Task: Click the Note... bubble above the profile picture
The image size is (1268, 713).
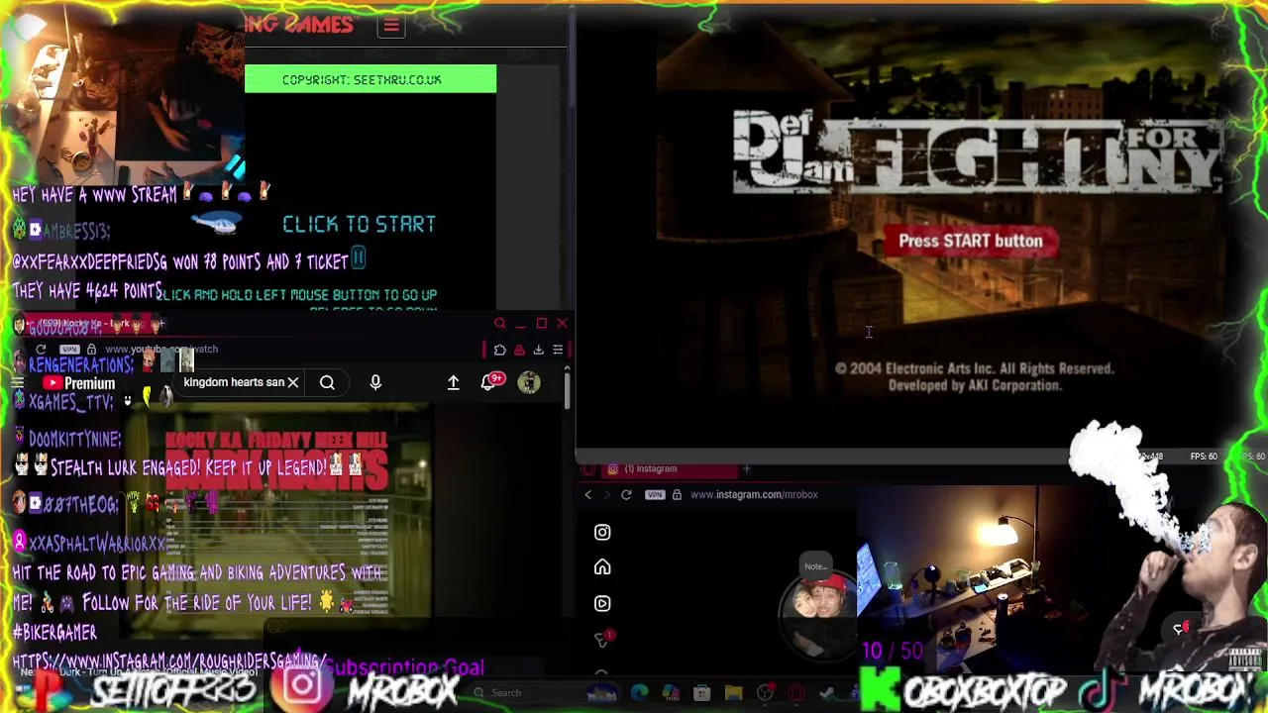Action: (817, 565)
